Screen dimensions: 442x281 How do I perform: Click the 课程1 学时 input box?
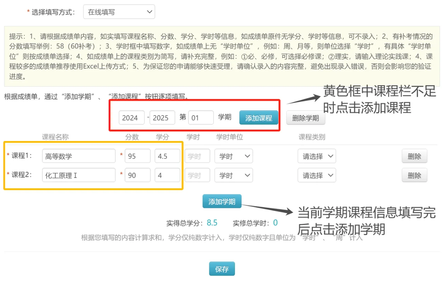(197, 156)
